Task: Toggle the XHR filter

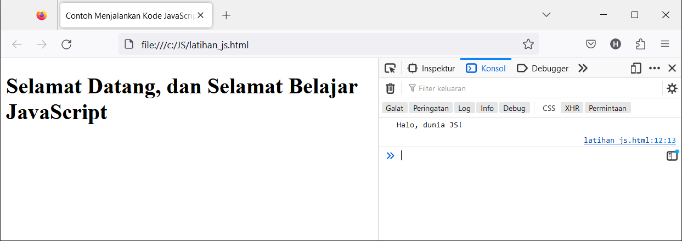Action: [572, 108]
